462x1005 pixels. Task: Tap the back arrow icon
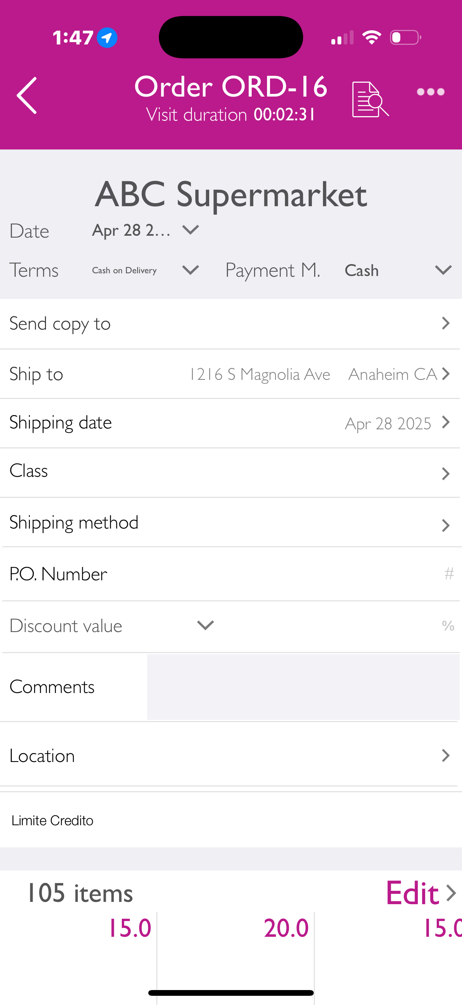pyautogui.click(x=26, y=95)
